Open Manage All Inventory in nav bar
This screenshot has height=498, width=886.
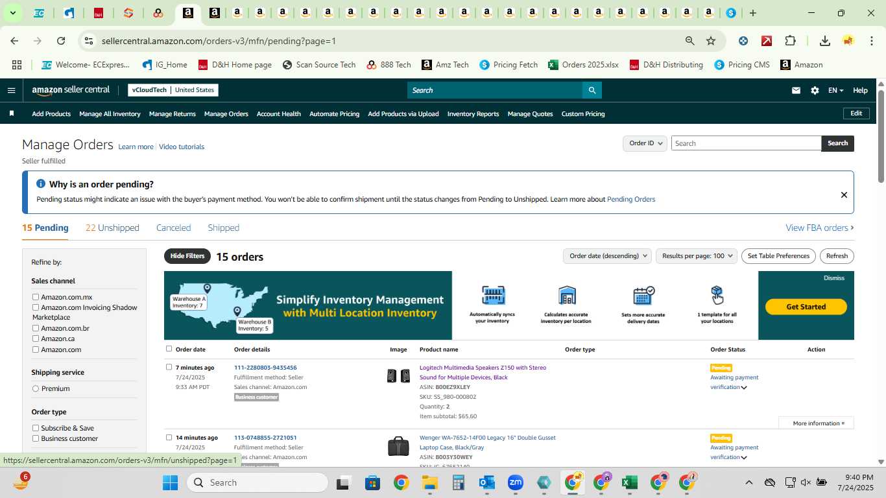click(x=110, y=113)
